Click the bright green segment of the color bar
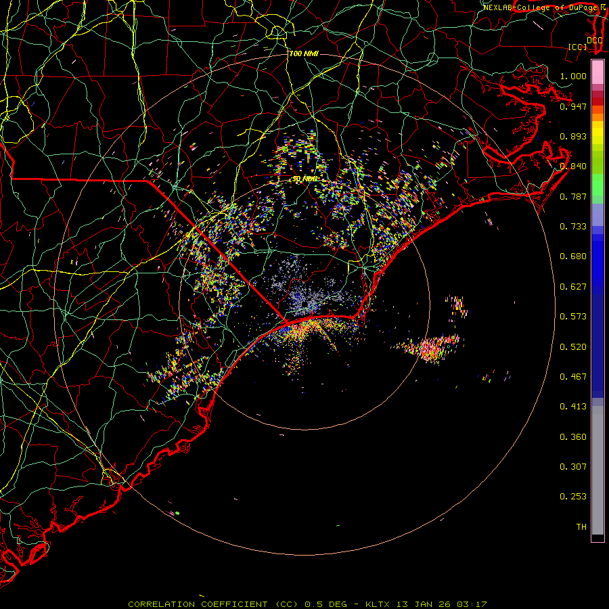Viewport: 609px width, 609px height. pos(597,185)
